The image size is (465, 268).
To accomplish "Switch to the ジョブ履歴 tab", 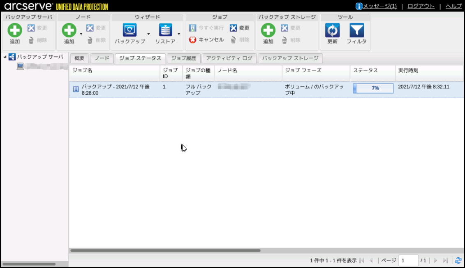I will click(184, 58).
